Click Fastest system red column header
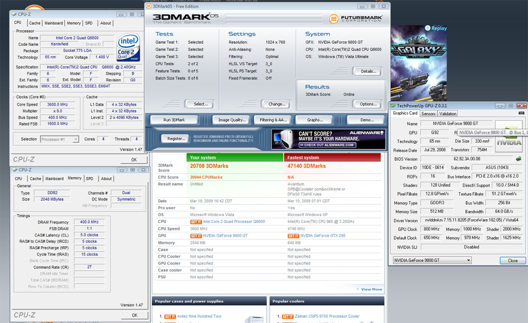 point(332,158)
